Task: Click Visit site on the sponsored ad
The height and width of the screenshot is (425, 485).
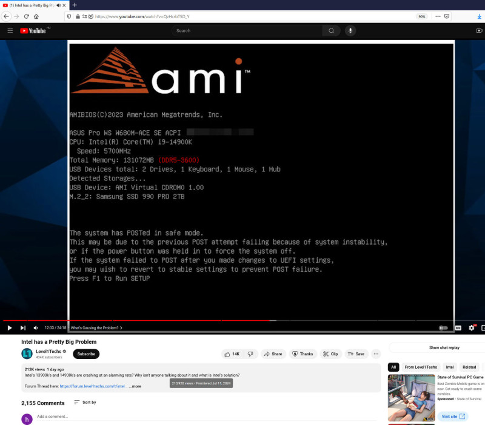Action: coord(453,417)
